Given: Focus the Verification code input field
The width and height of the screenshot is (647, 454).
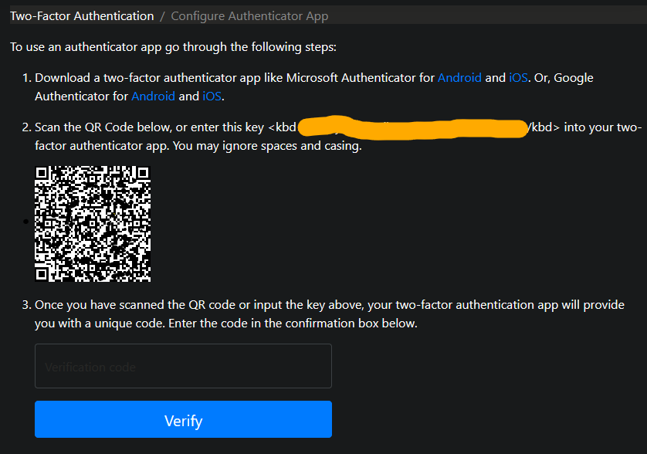Looking at the screenshot, I should click(x=183, y=366).
